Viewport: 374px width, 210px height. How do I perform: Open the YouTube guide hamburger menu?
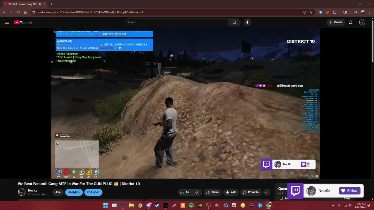pos(7,22)
